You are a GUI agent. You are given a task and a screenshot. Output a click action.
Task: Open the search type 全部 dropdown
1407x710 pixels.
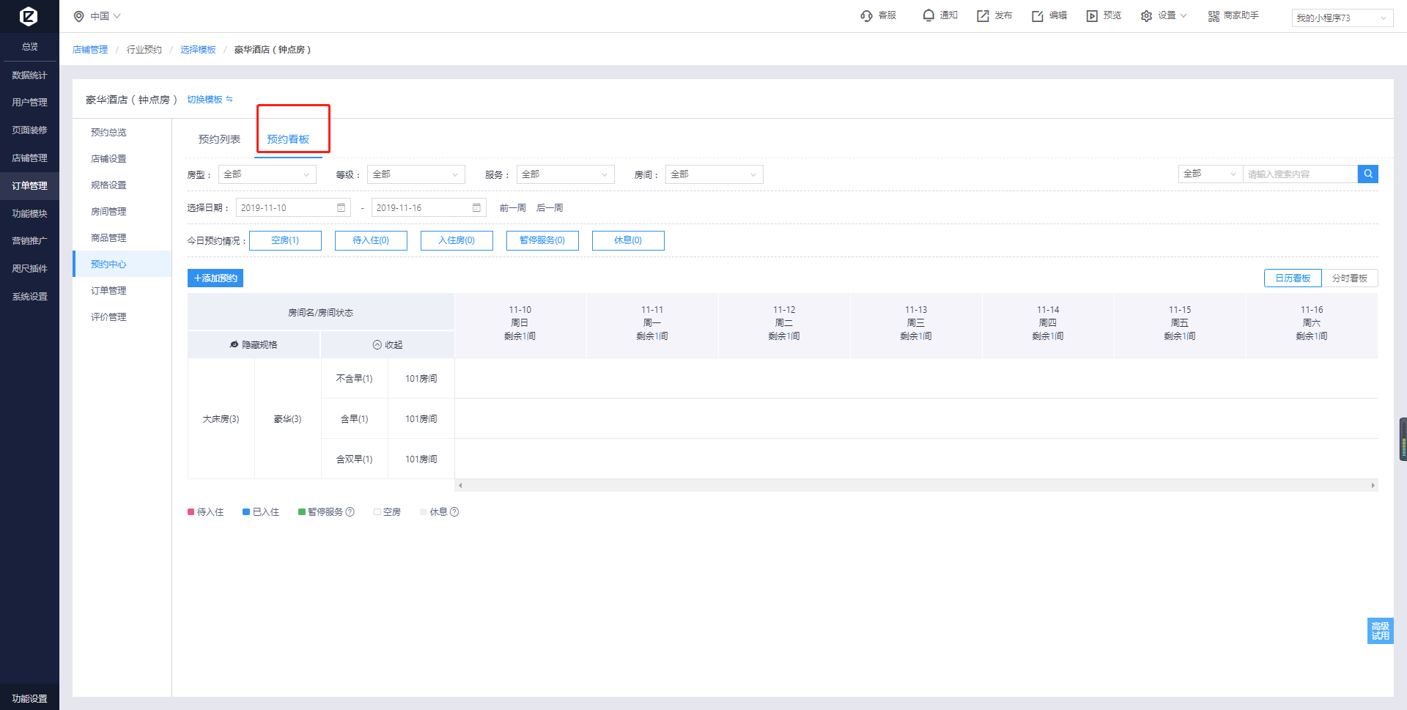coord(1210,174)
